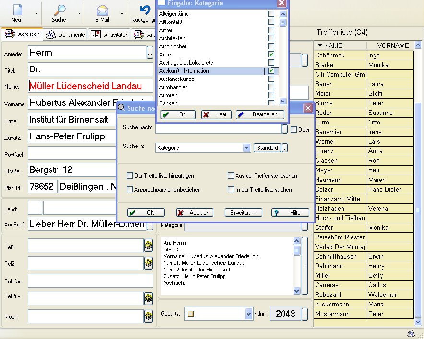The height and width of the screenshot is (339, 424).
Task: Click Bearbeiten in the Kategorie dialog
Action: pyautogui.click(x=260, y=115)
